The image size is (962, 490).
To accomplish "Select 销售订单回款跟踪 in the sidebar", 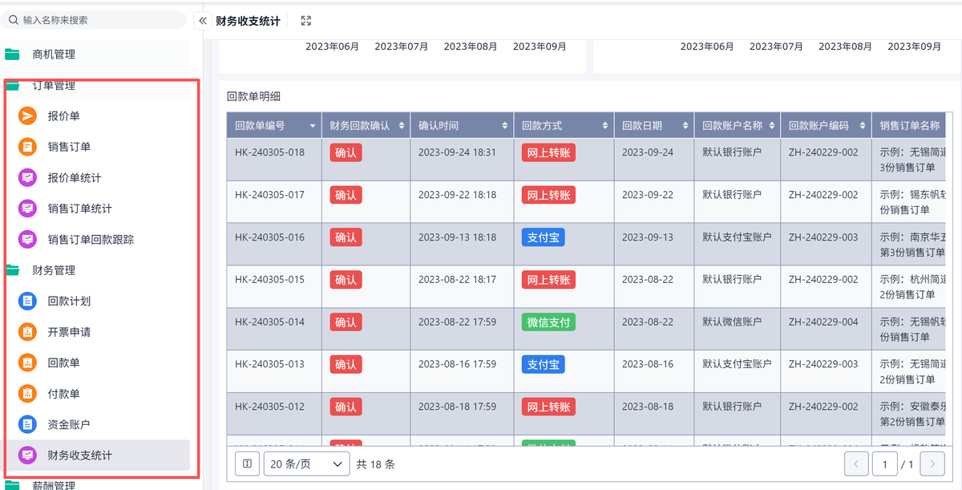I will pos(91,240).
